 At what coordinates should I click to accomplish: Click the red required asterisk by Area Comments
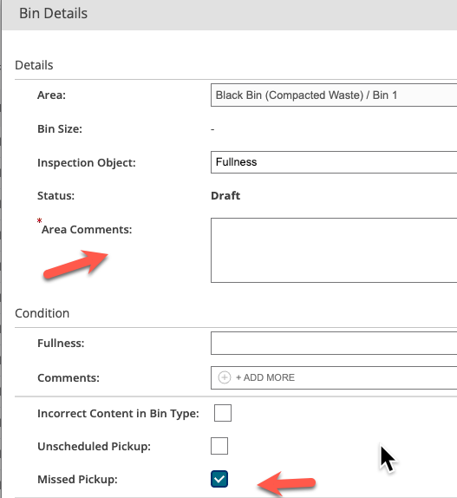point(39,220)
